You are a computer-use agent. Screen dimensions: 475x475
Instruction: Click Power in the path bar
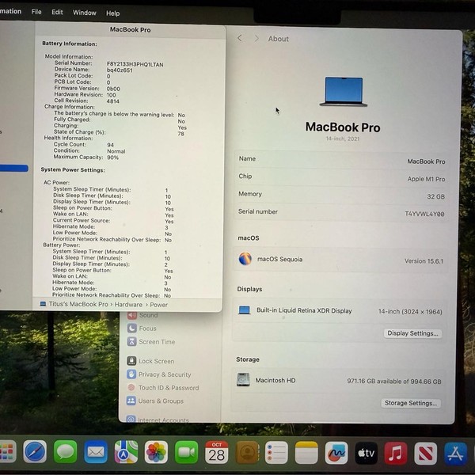coord(159,305)
